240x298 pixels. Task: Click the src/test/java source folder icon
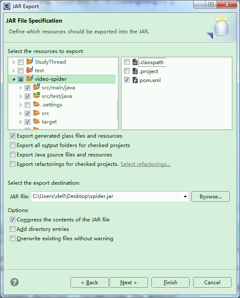tap(37, 96)
